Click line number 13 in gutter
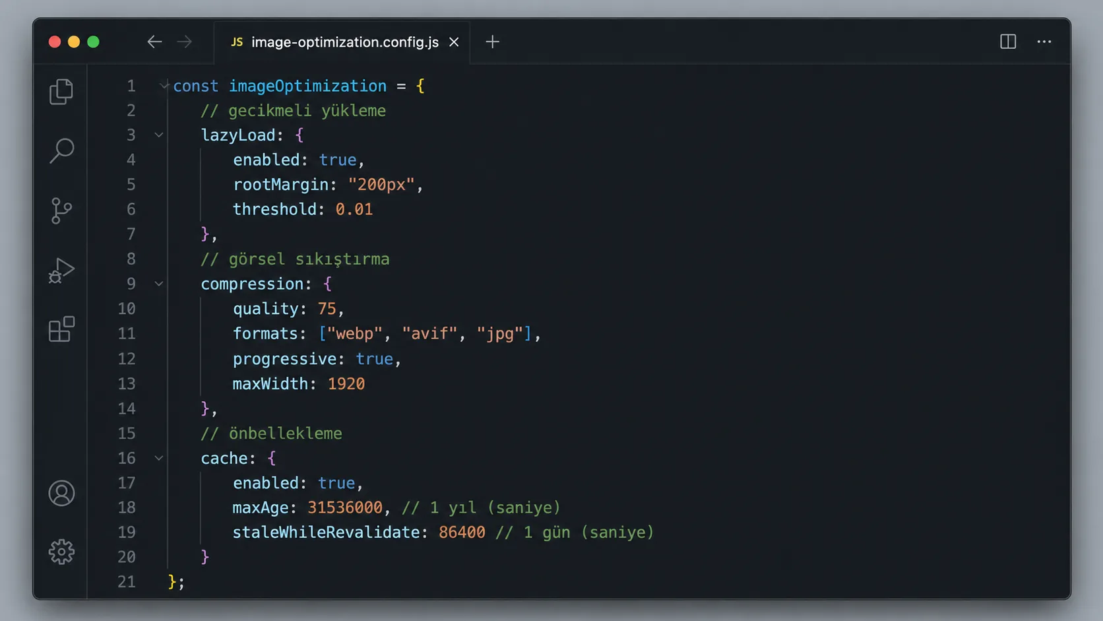The image size is (1103, 621). pos(127,383)
